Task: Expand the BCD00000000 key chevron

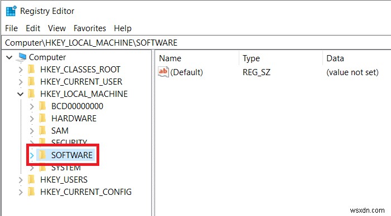Action: click(32, 106)
